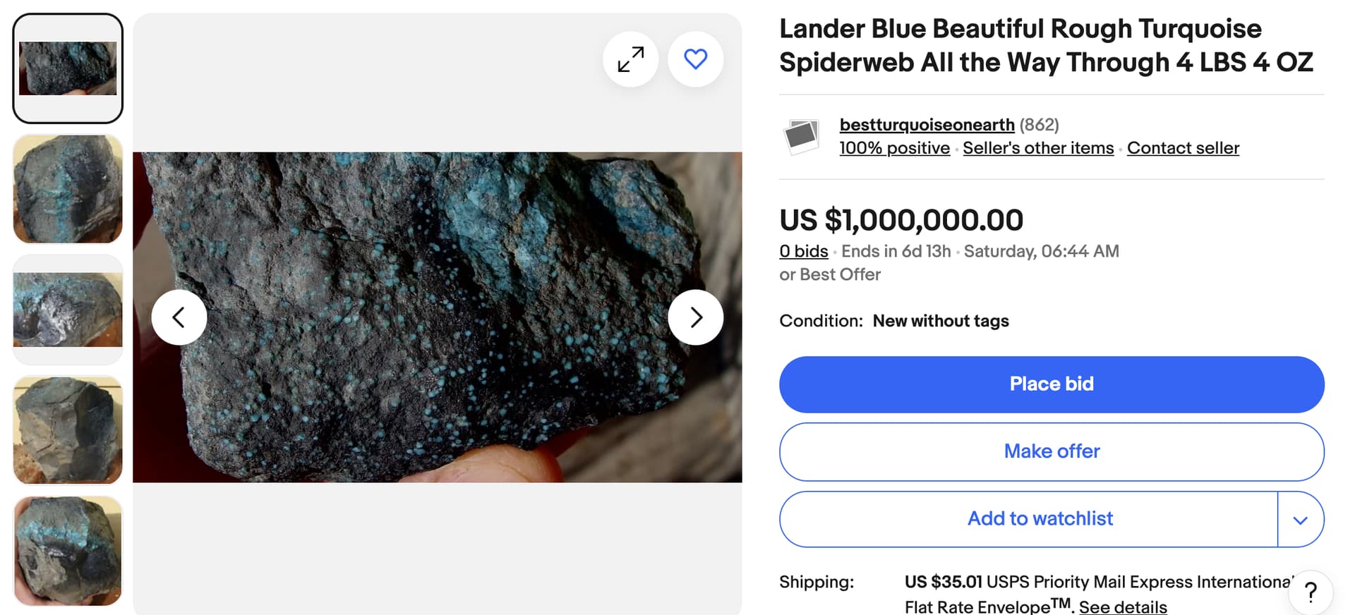Expand the image to full screen
1355x615 pixels.
tap(630, 59)
